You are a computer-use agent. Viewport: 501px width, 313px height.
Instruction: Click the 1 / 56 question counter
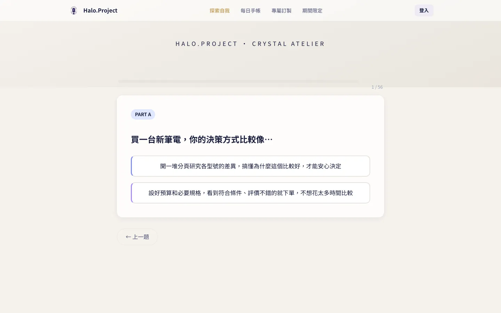pos(377,87)
